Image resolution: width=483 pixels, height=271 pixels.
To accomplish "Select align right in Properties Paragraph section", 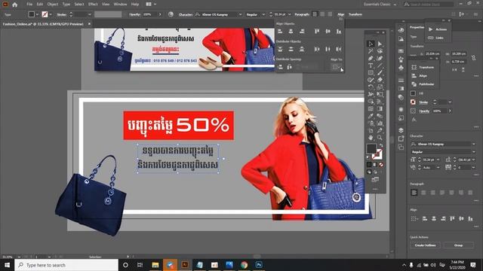I will pyautogui.click(x=432, y=193).
